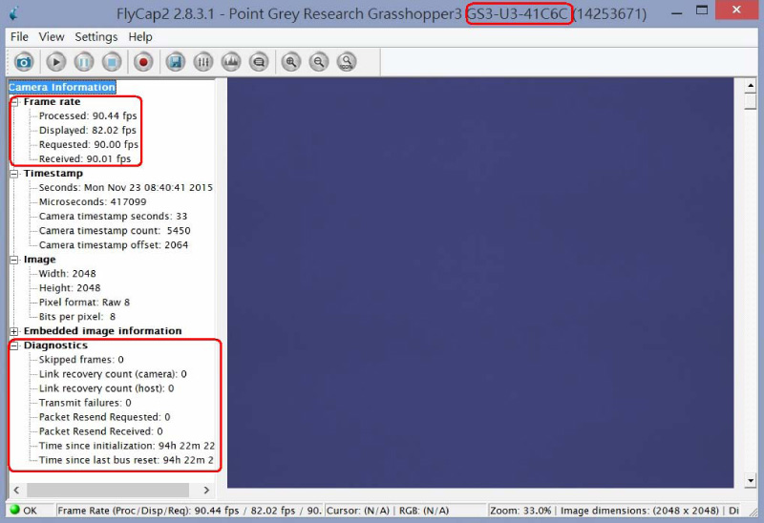This screenshot has width=764, height=523.
Task: Collapse the Frame rate tree node
Action: 15,102
